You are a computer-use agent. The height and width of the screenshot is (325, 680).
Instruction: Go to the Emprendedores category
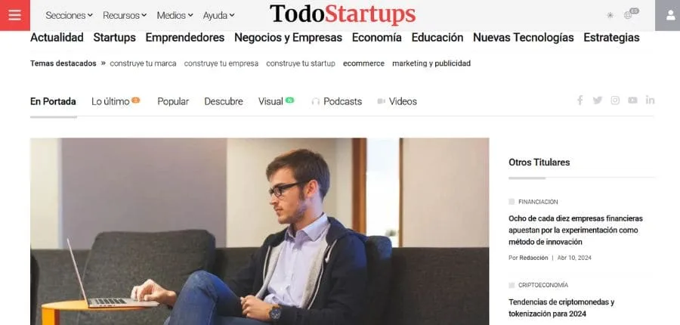tap(185, 38)
